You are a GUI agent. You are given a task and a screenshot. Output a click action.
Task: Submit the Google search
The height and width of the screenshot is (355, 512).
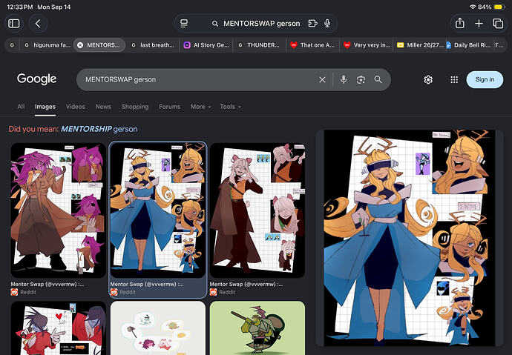tap(378, 79)
